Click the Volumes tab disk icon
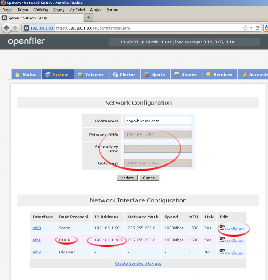Screen dimensions: 268x280 click(80, 74)
